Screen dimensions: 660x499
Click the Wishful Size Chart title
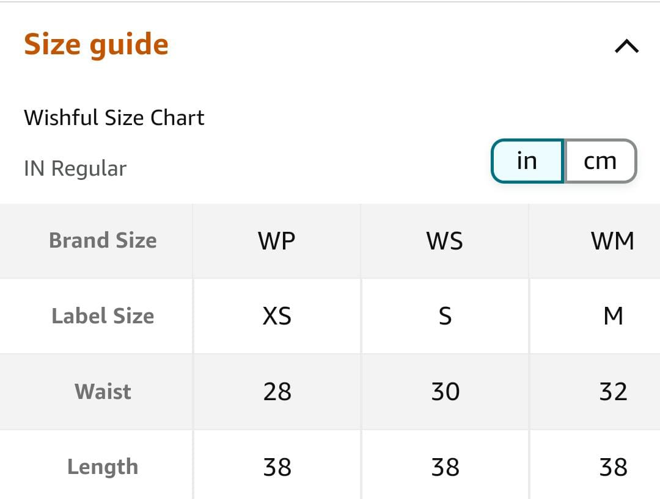click(x=114, y=117)
